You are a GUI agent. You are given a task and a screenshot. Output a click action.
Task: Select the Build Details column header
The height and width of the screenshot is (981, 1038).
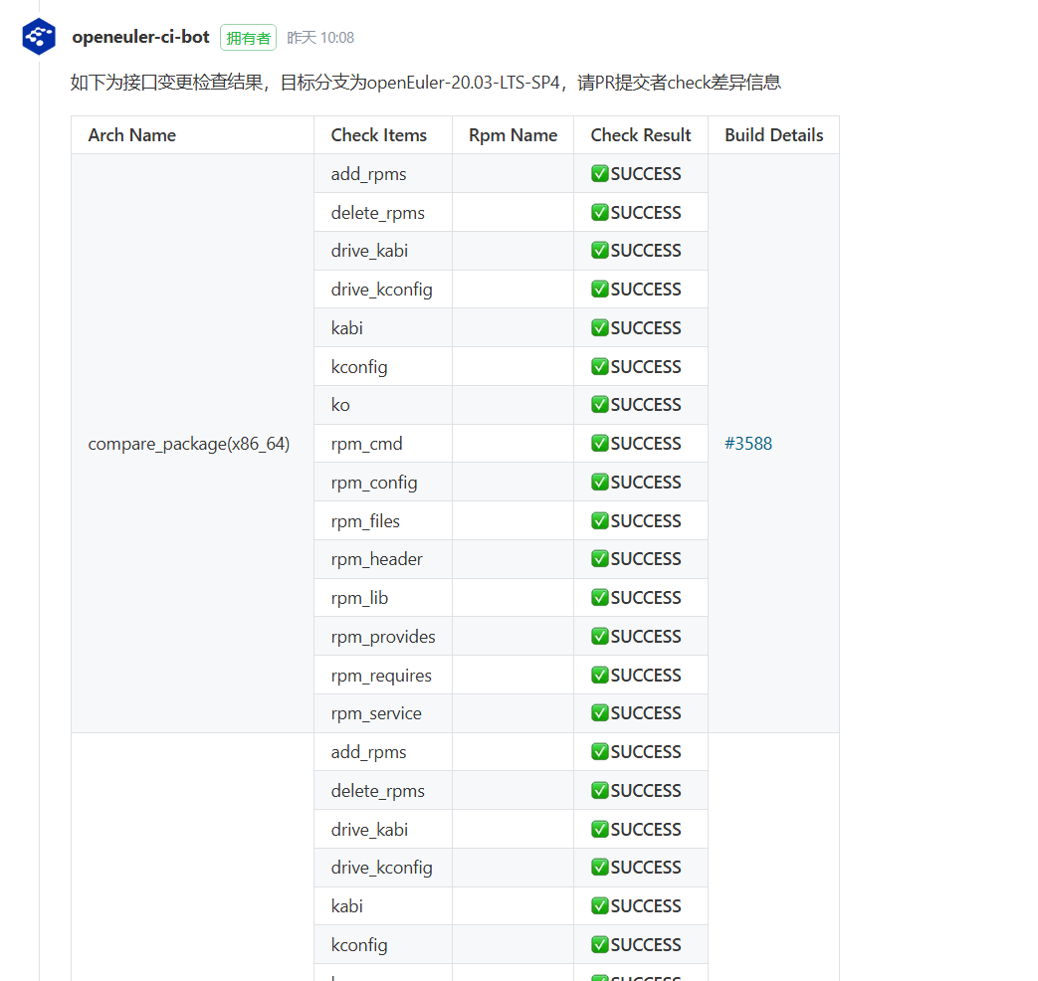pyautogui.click(x=773, y=135)
